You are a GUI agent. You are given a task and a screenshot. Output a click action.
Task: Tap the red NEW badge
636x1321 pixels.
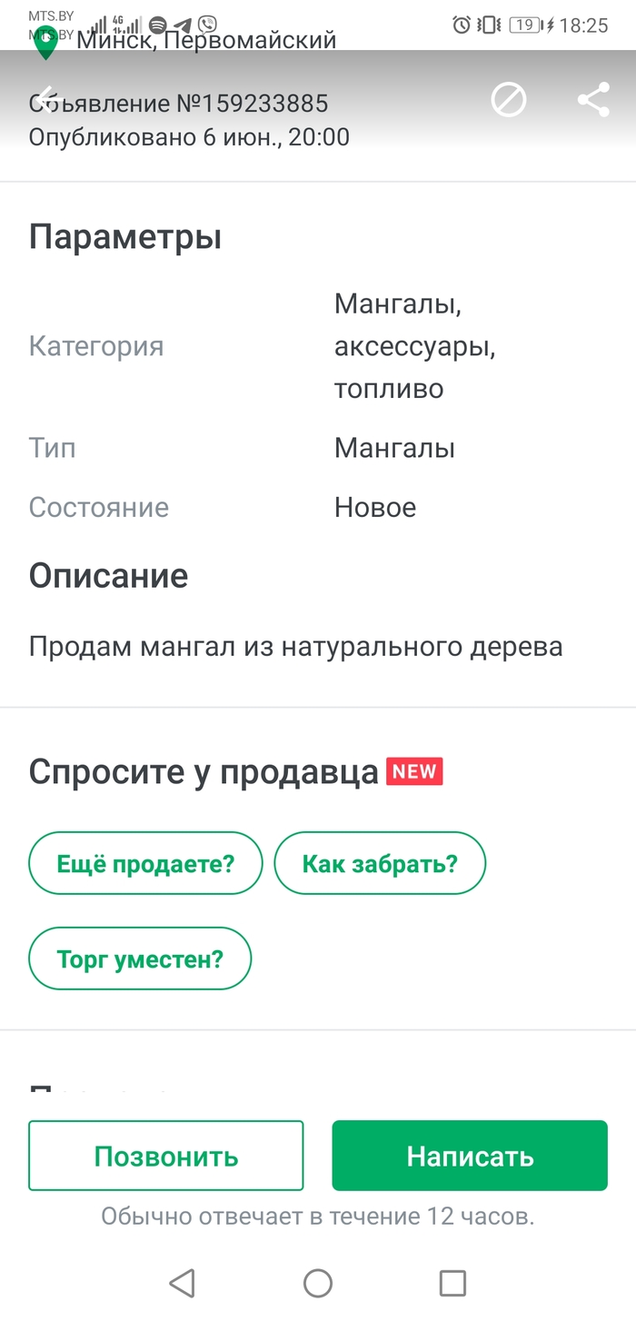click(414, 771)
